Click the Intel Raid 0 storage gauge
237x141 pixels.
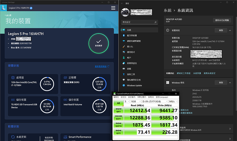99,106
